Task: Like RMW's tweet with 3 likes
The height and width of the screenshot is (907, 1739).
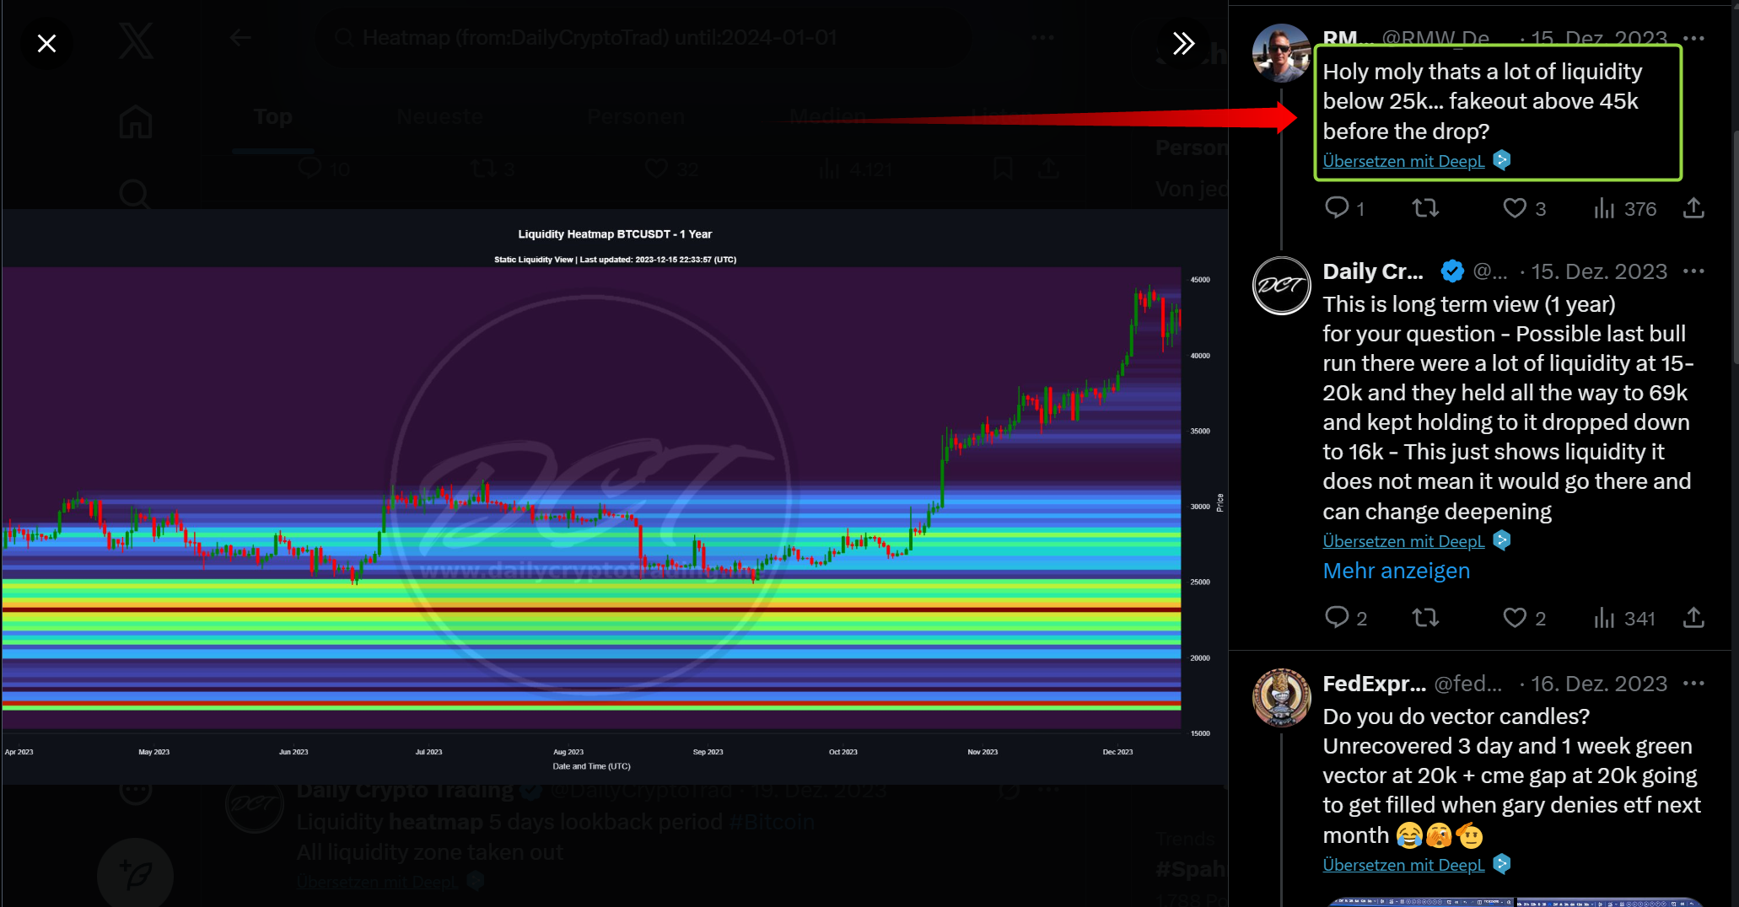Action: (x=1515, y=208)
